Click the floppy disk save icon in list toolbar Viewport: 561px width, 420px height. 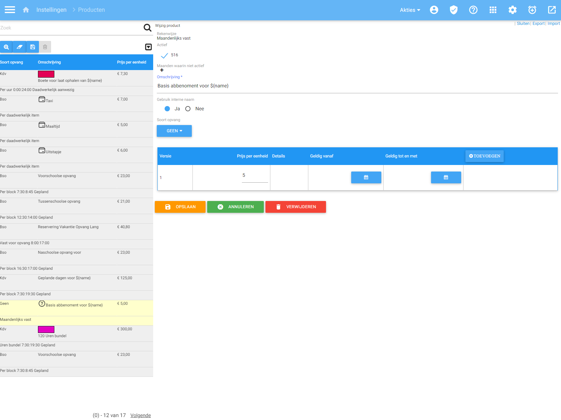pos(32,47)
